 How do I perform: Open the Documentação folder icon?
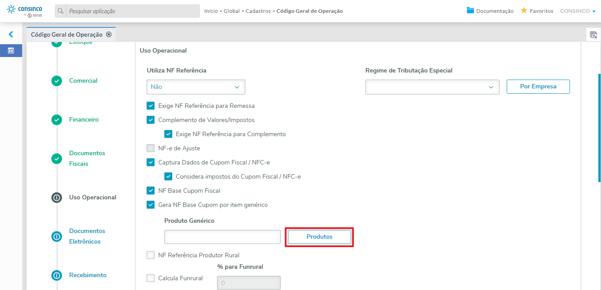coord(470,11)
